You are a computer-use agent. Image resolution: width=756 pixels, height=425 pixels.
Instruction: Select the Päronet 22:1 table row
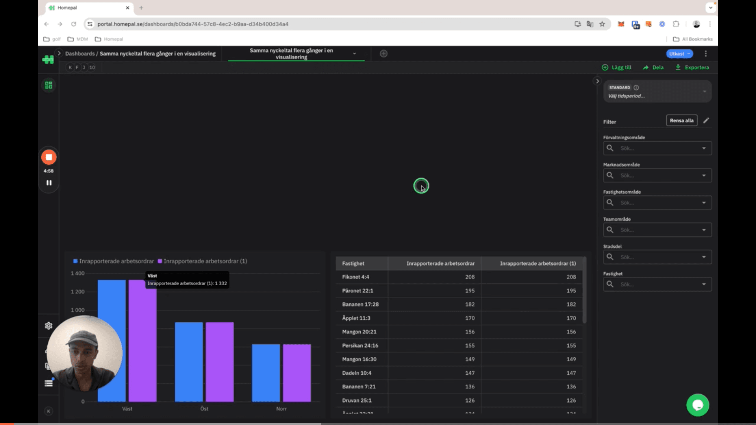(x=459, y=291)
